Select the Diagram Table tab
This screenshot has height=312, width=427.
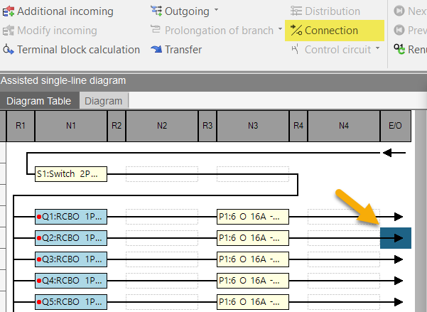coord(39,101)
